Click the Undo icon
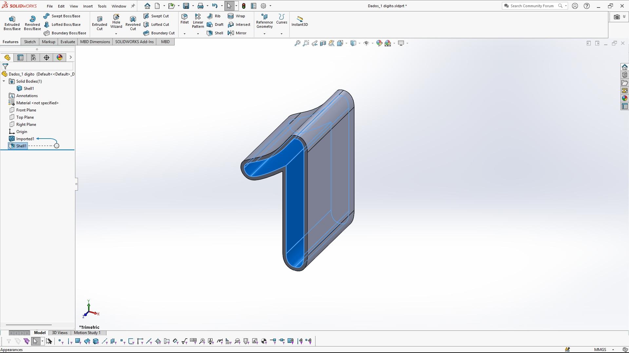 [215, 6]
